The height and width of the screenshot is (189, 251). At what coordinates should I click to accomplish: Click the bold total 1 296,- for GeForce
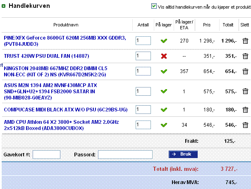(x=229, y=41)
